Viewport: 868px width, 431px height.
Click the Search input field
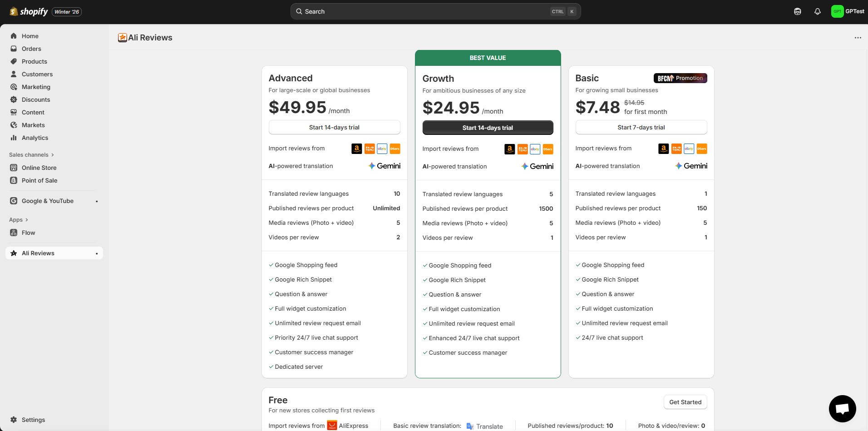click(434, 11)
